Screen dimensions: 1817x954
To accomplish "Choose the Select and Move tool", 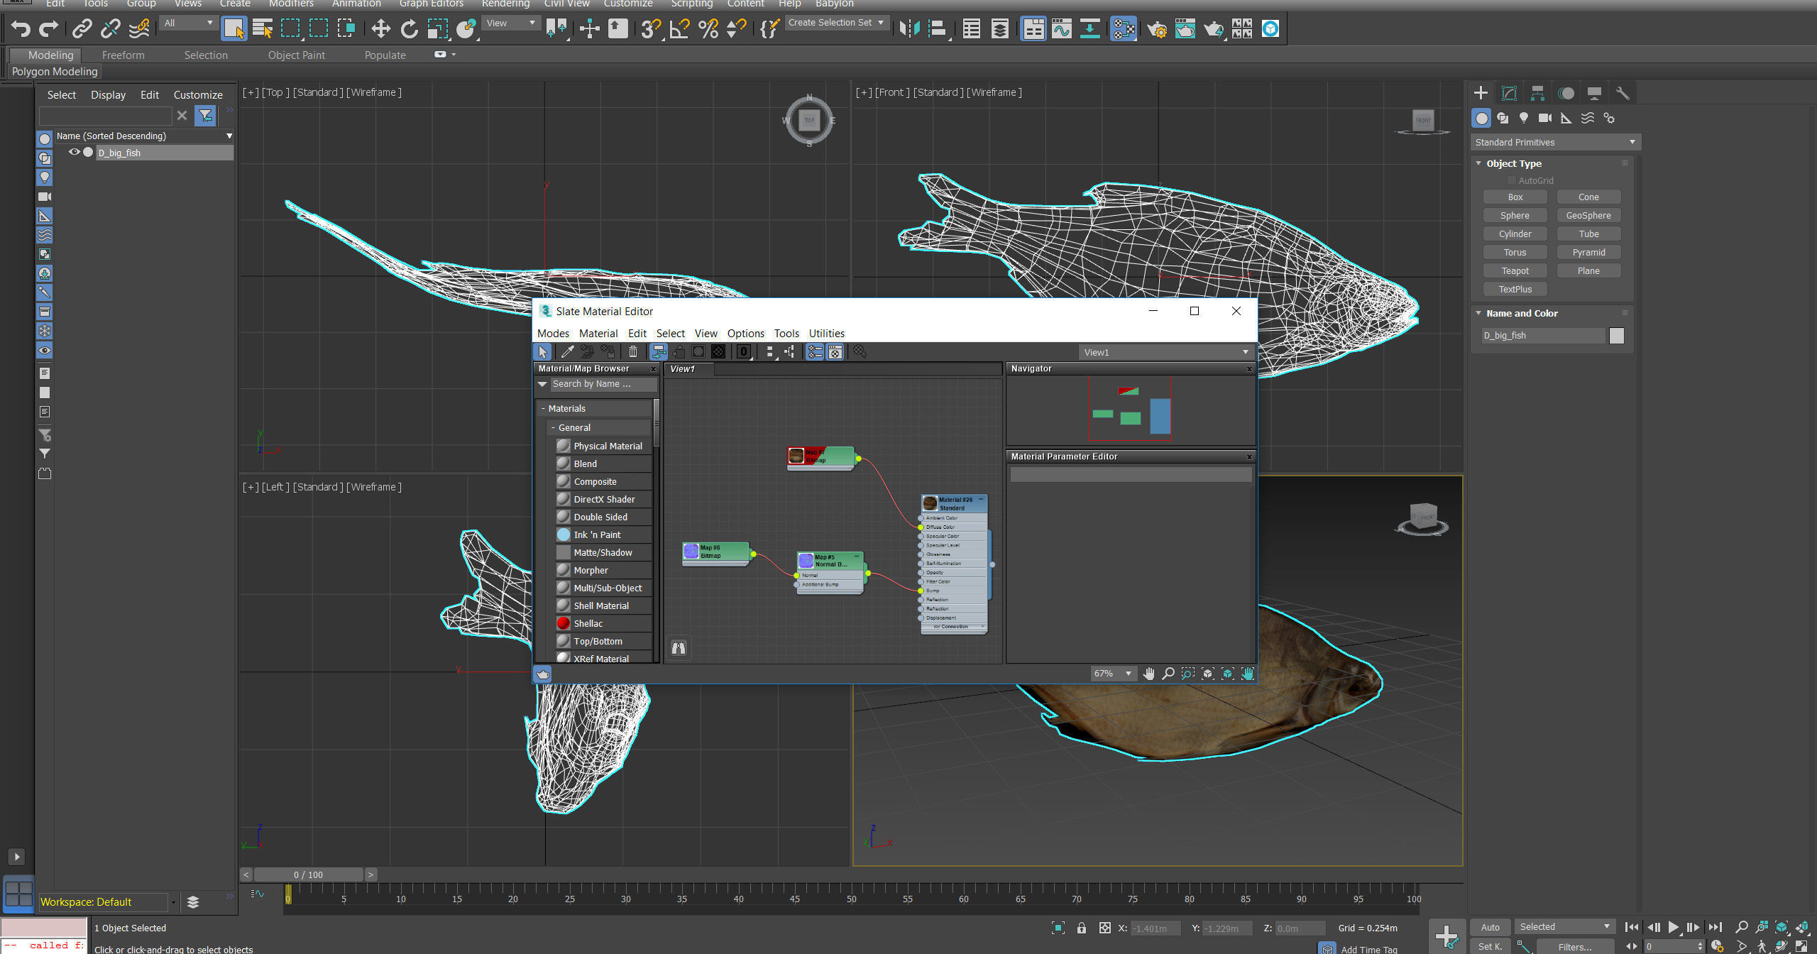I will point(381,29).
